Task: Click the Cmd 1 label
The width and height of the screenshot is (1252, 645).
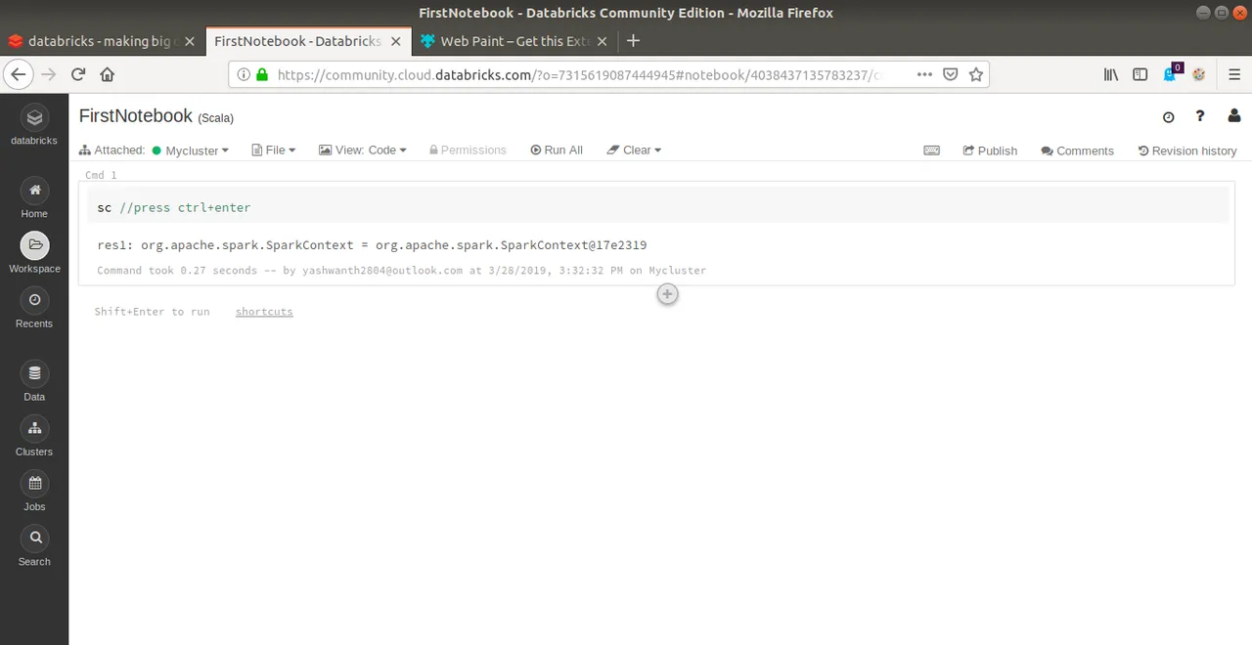Action: (101, 176)
